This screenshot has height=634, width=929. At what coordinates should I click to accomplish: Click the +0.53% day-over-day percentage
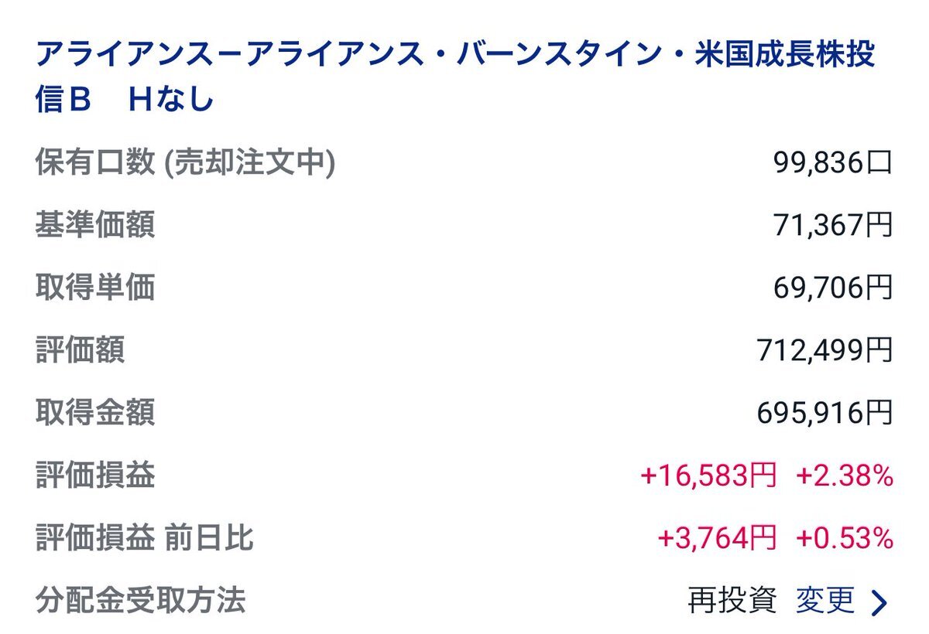click(845, 539)
